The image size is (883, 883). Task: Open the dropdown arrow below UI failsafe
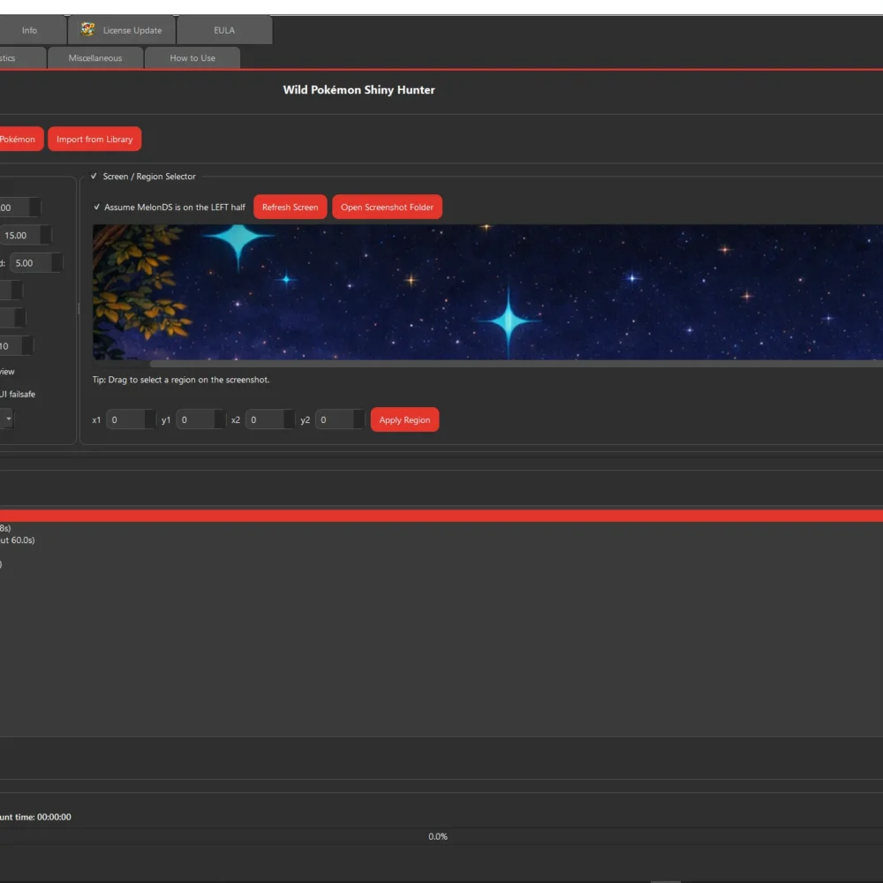pos(9,419)
